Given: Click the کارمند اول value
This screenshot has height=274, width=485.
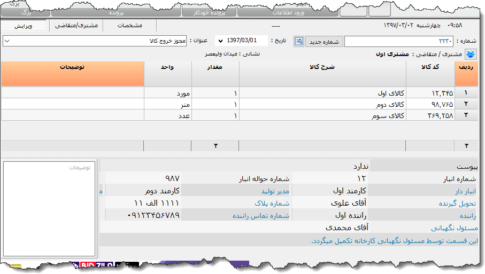Looking at the screenshot, I should [350, 191].
